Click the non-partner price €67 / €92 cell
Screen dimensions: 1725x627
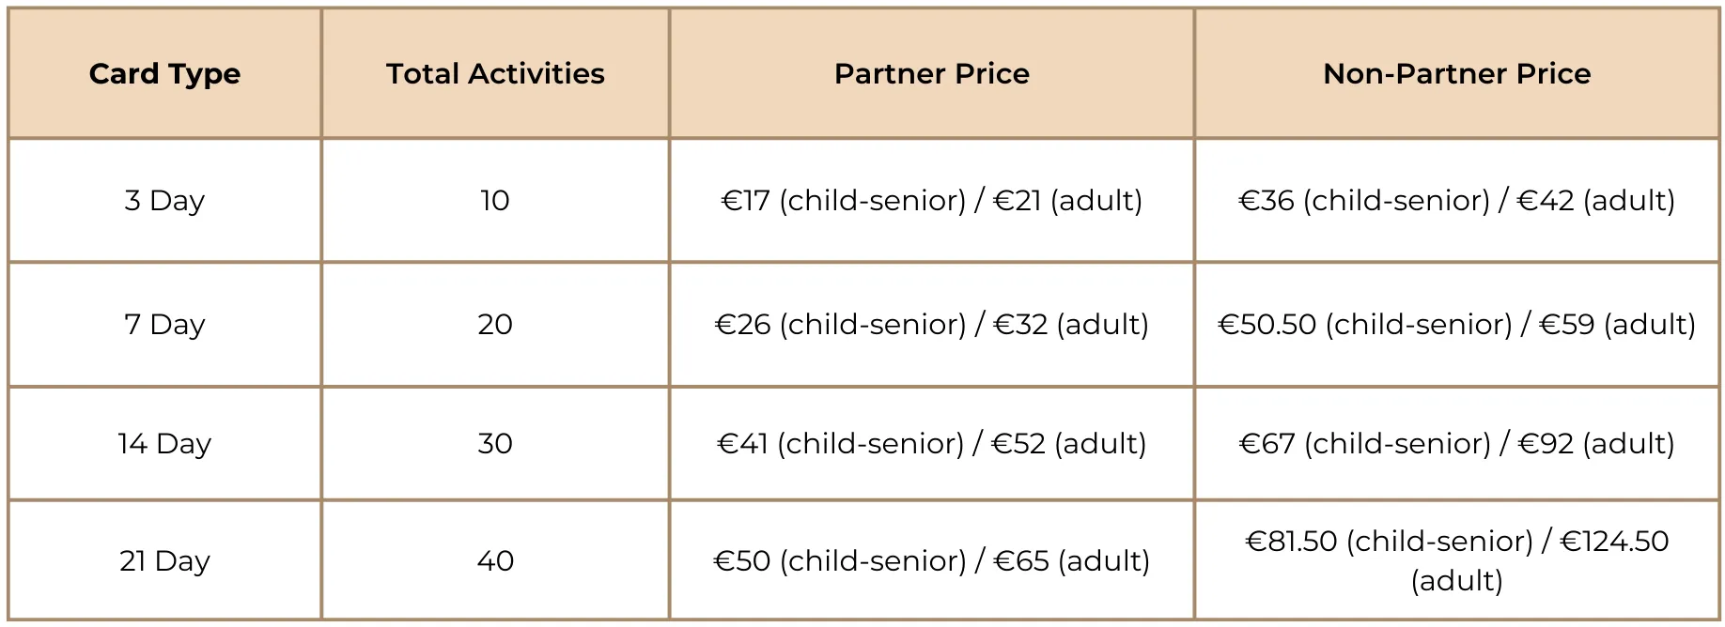click(x=1456, y=443)
